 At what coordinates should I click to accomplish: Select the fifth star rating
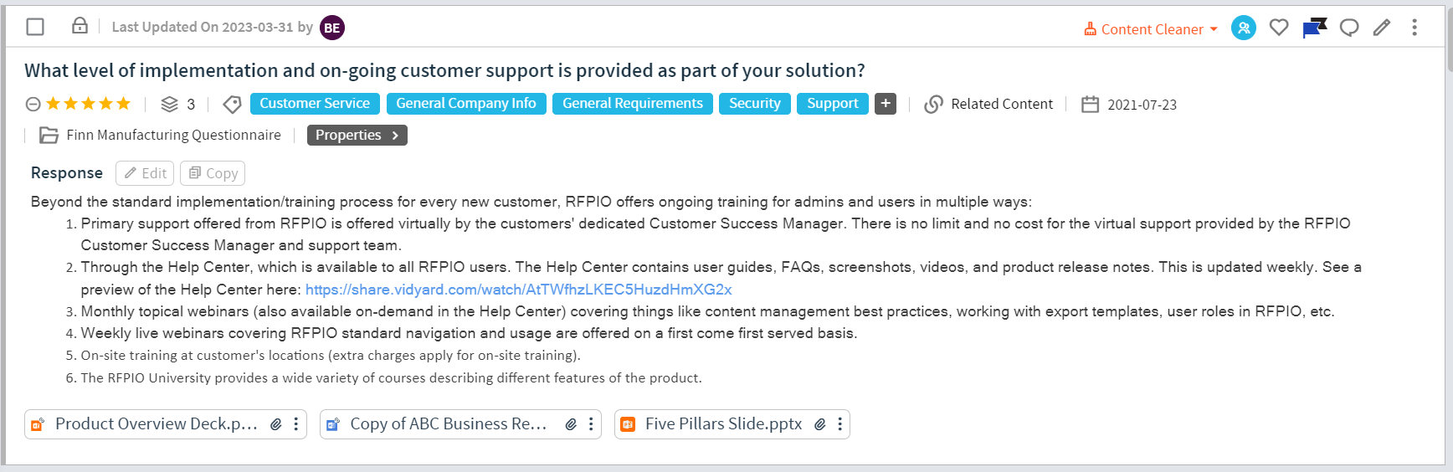click(x=124, y=104)
